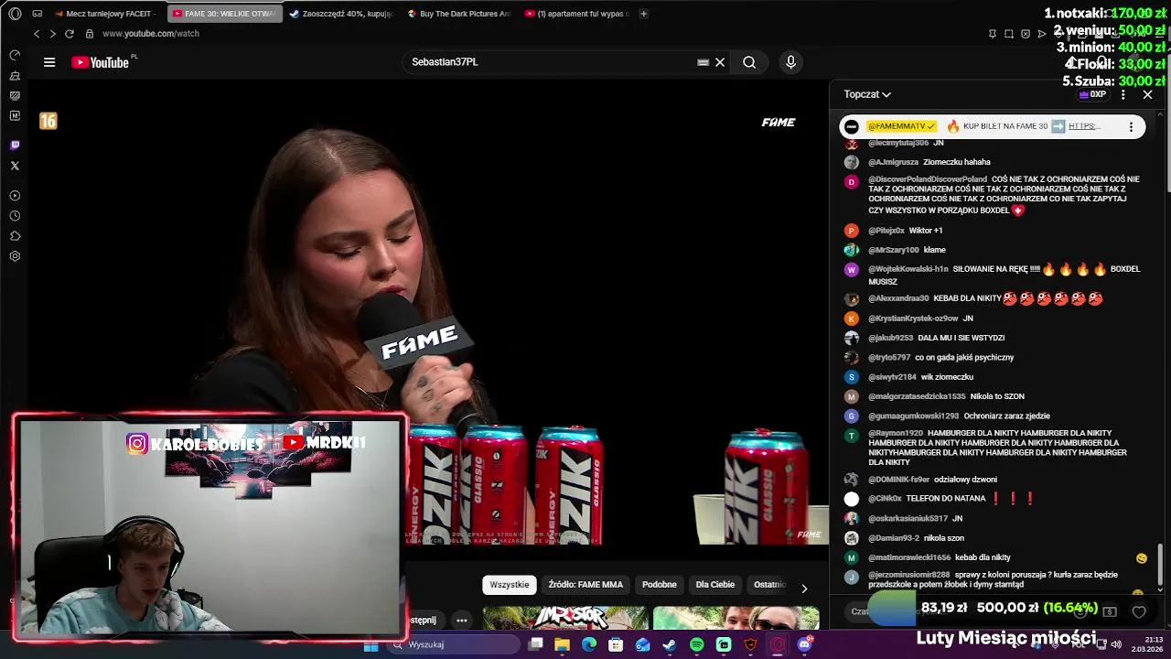Image resolution: width=1171 pixels, height=659 pixels.
Task: Open Discord from the taskbar
Action: click(x=805, y=644)
